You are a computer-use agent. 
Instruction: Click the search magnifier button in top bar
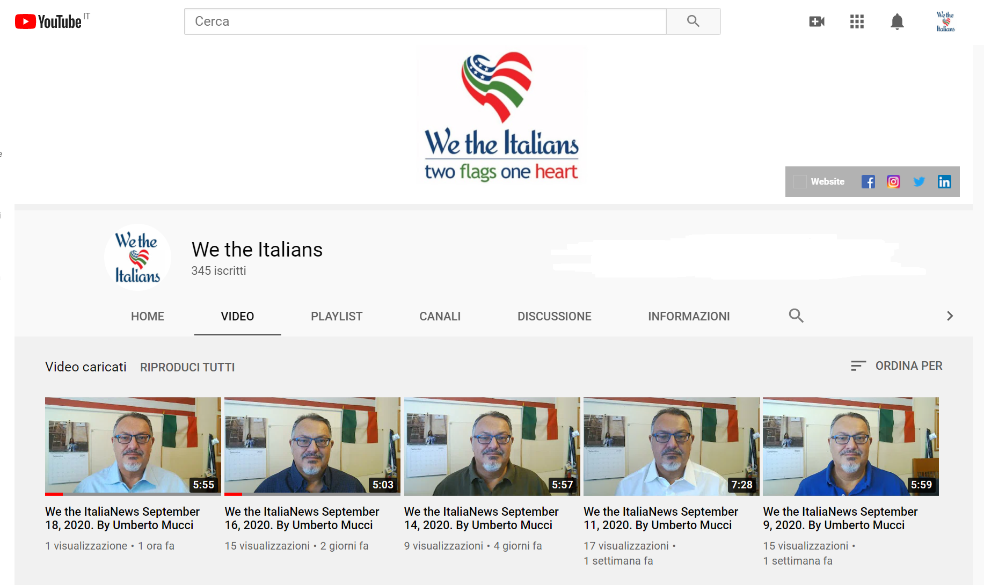[693, 21]
